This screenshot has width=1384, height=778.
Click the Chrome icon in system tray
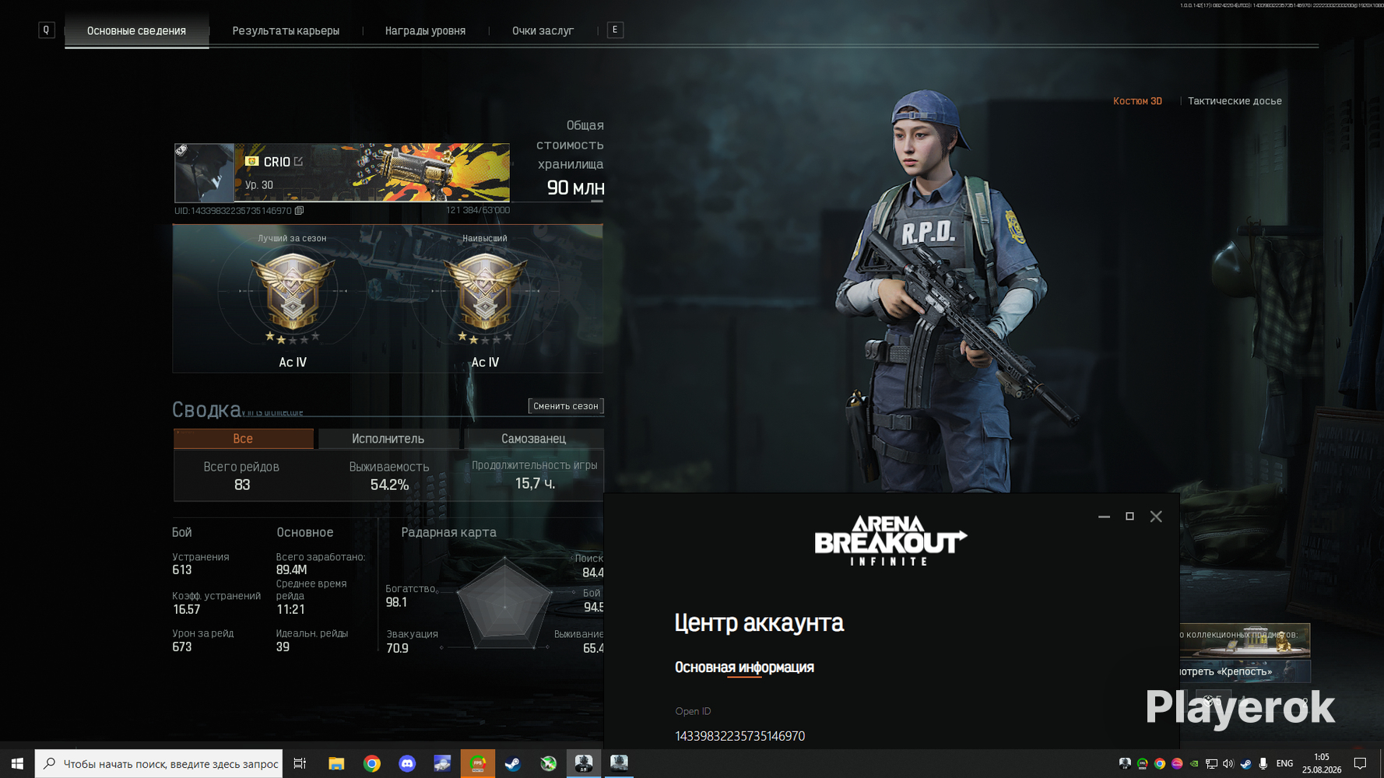pos(1160,764)
